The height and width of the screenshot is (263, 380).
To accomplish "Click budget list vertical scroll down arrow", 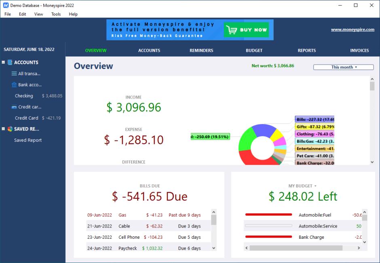I will click(x=365, y=242).
